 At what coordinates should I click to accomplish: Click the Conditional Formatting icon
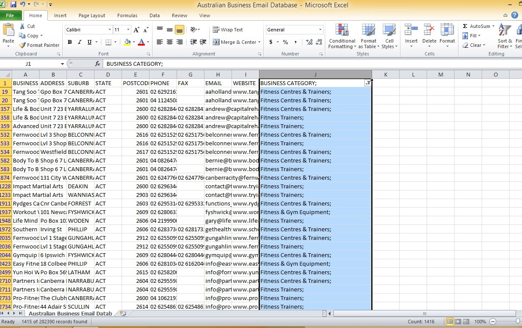[342, 31]
